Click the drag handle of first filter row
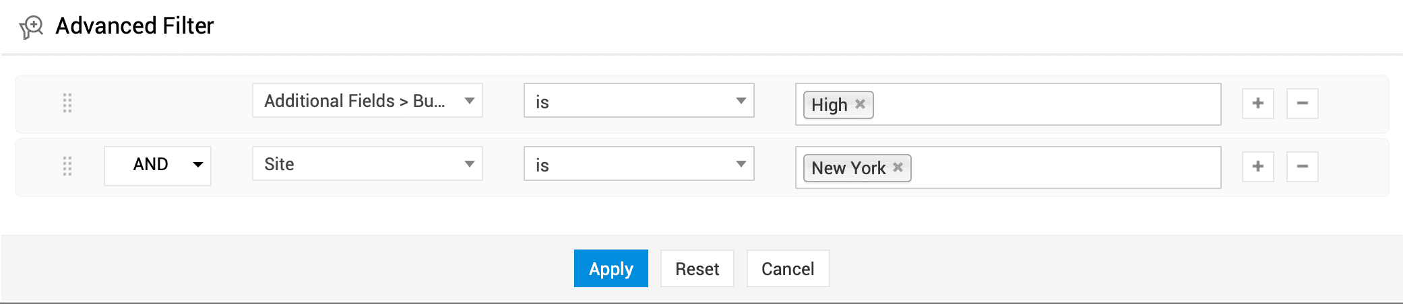The height and width of the screenshot is (304, 1403). tap(67, 103)
